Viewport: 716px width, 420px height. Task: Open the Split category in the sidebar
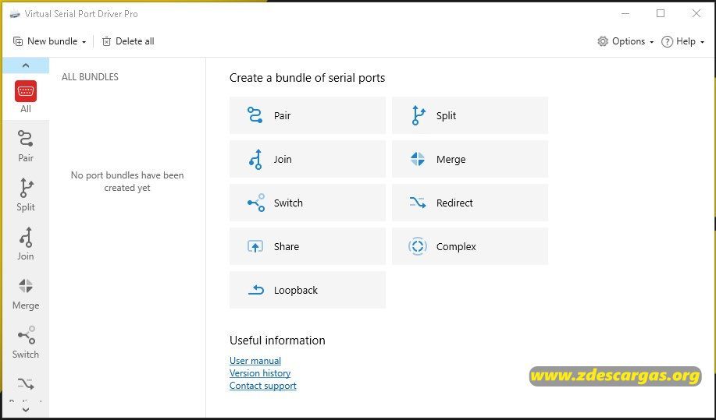26,195
